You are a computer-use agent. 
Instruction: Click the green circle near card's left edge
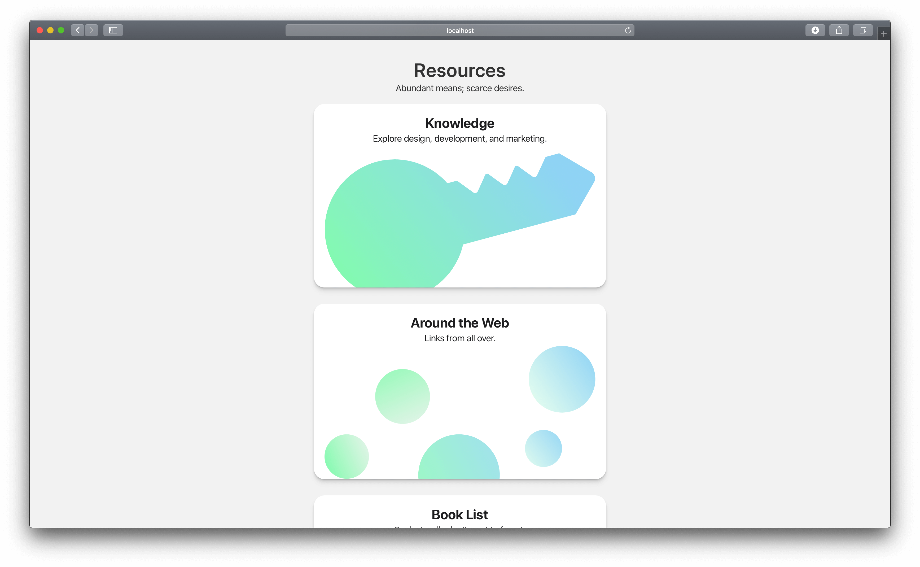pos(347,456)
